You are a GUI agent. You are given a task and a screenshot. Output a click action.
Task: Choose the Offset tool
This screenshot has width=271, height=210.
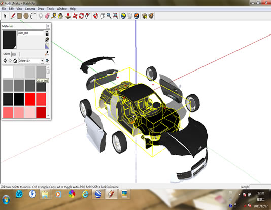click(88, 16)
